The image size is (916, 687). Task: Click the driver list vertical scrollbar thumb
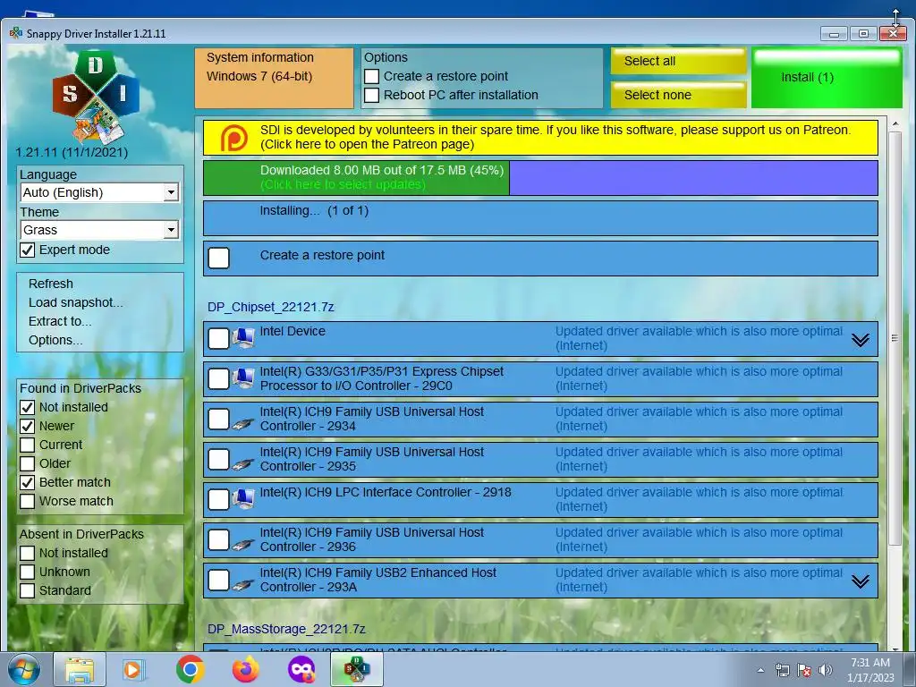click(x=895, y=337)
